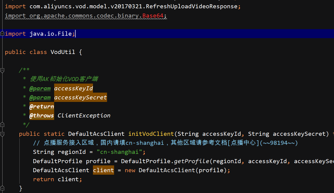Viewport: 334px width, 193px height.
Task: Place cursor on VodUtil class name
Action: [x=63, y=52]
